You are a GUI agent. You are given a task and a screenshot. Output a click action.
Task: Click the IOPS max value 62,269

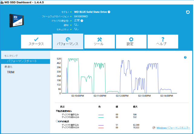tap(136, 125)
